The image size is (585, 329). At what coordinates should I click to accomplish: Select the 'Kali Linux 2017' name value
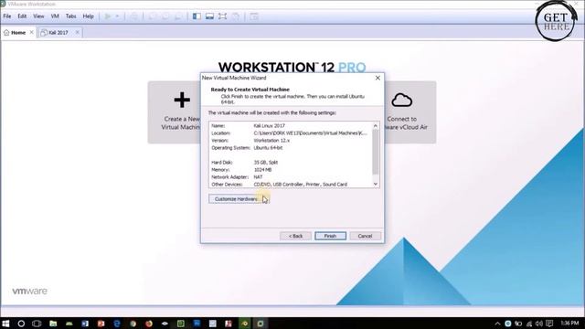click(269, 126)
